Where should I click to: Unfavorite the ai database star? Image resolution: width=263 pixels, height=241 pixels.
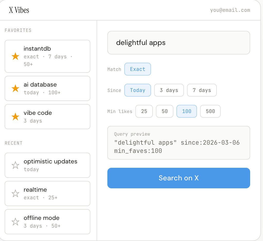coord(15,88)
